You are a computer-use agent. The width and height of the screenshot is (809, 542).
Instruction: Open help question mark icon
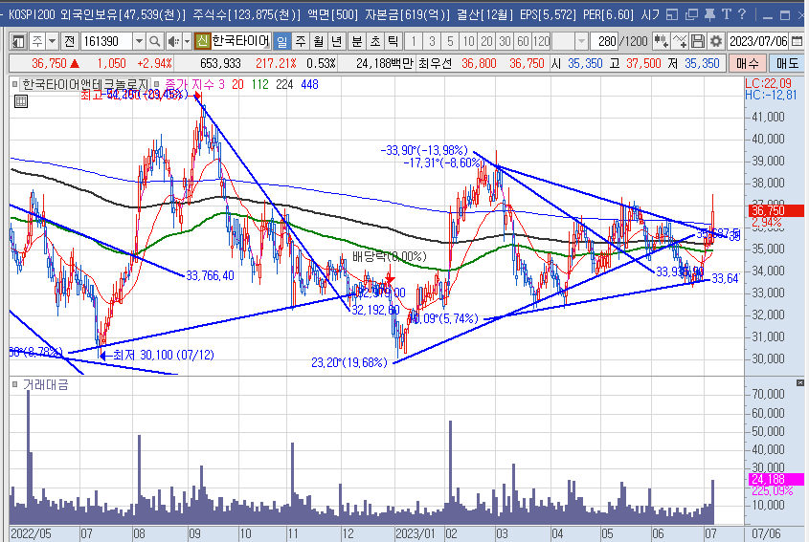(742, 14)
